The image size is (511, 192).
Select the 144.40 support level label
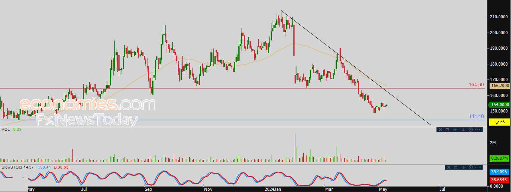point(477,116)
